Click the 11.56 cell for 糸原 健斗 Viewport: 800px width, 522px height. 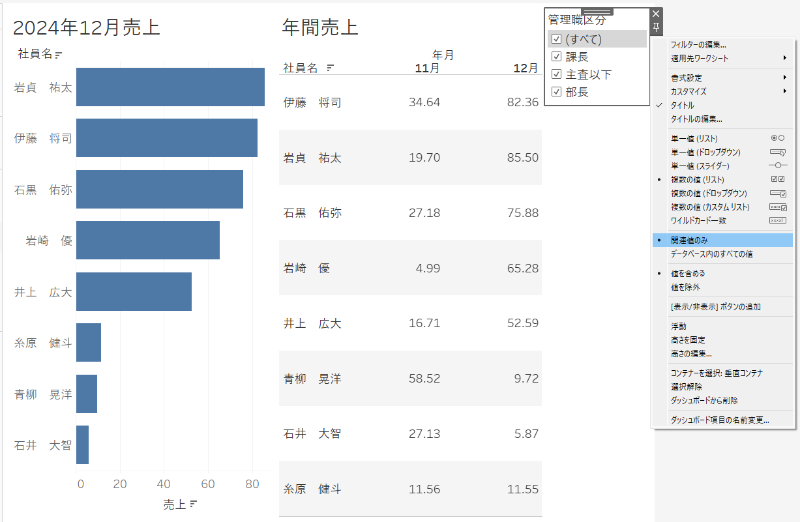[424, 489]
